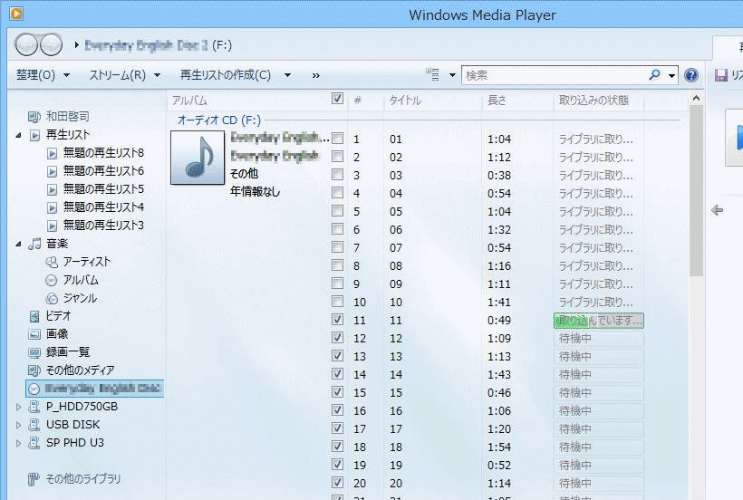
Task: Check the checkbox for track 5
Action: [337, 211]
